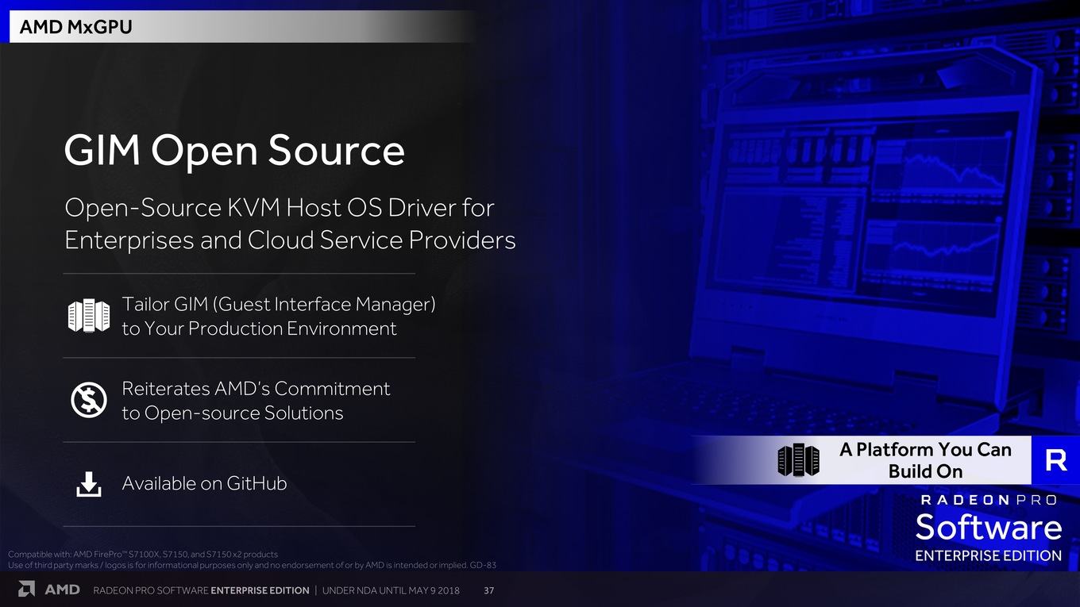
Task: Click Reiterates AMD's Commitment text
Action: (256, 401)
